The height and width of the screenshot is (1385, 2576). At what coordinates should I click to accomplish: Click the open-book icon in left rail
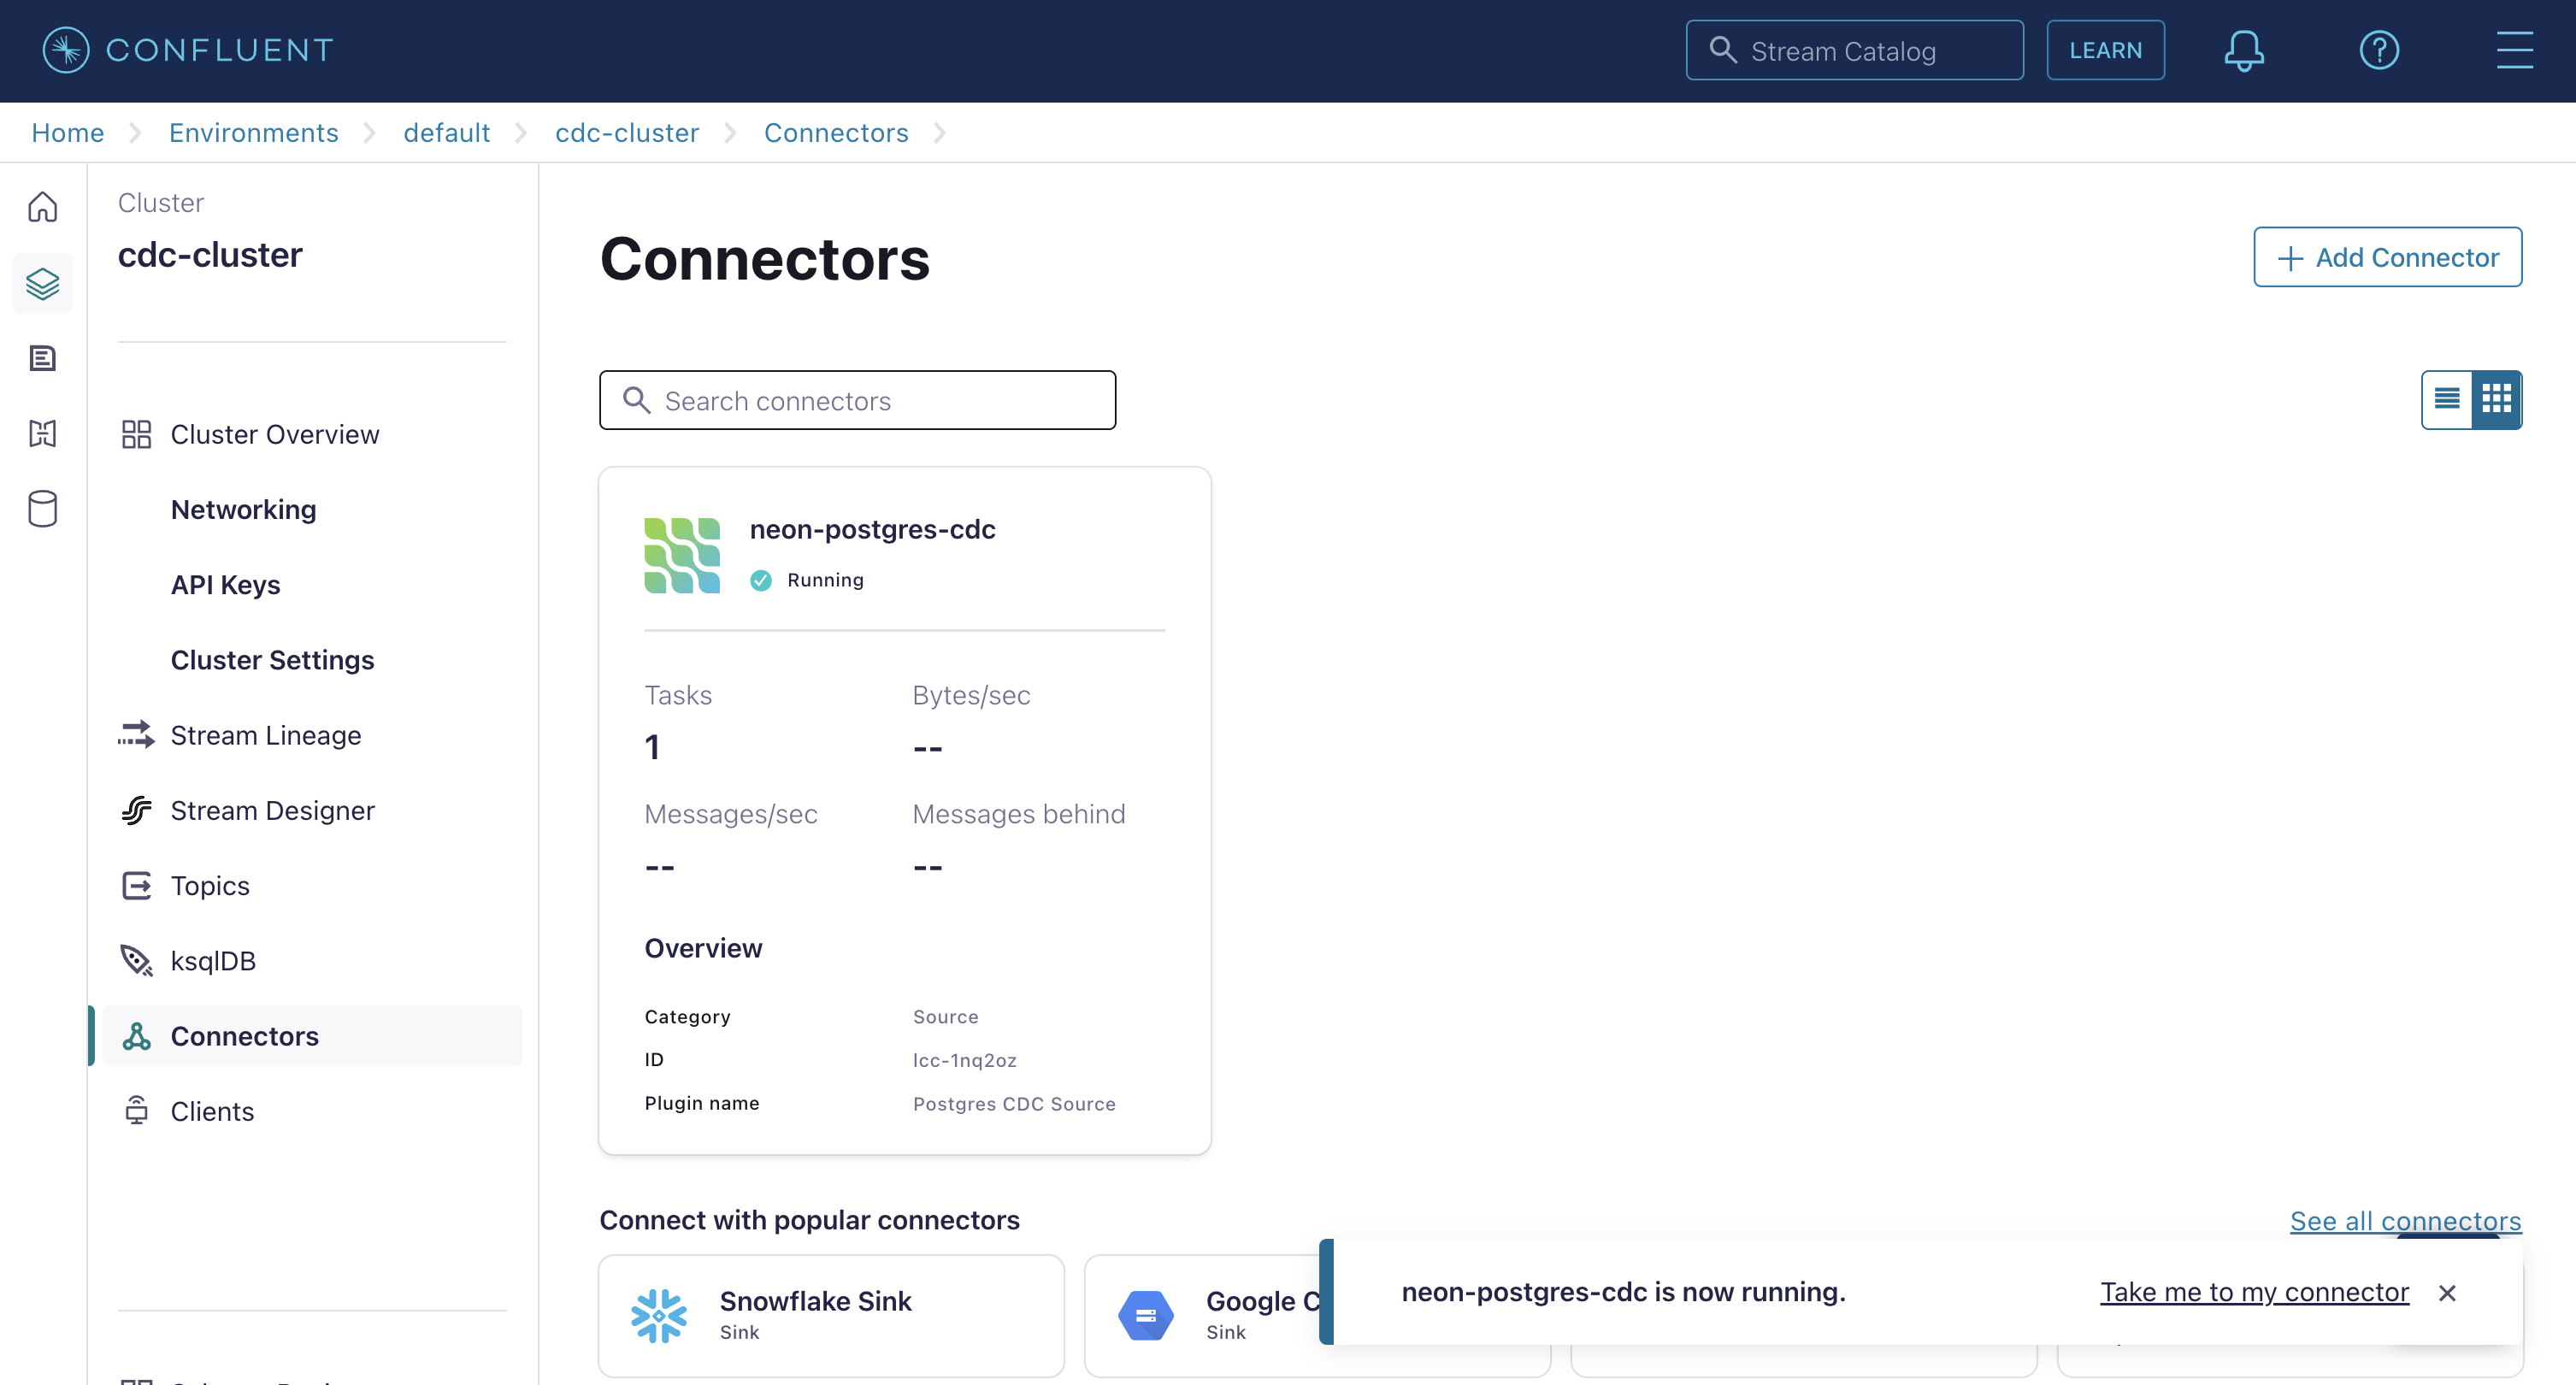pos(42,433)
